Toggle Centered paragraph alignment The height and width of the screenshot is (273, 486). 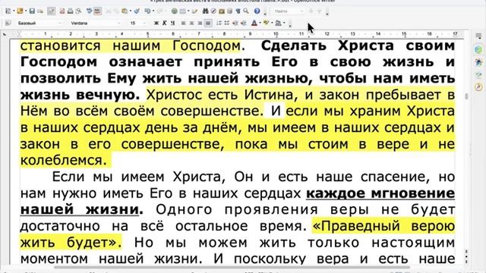192,23
